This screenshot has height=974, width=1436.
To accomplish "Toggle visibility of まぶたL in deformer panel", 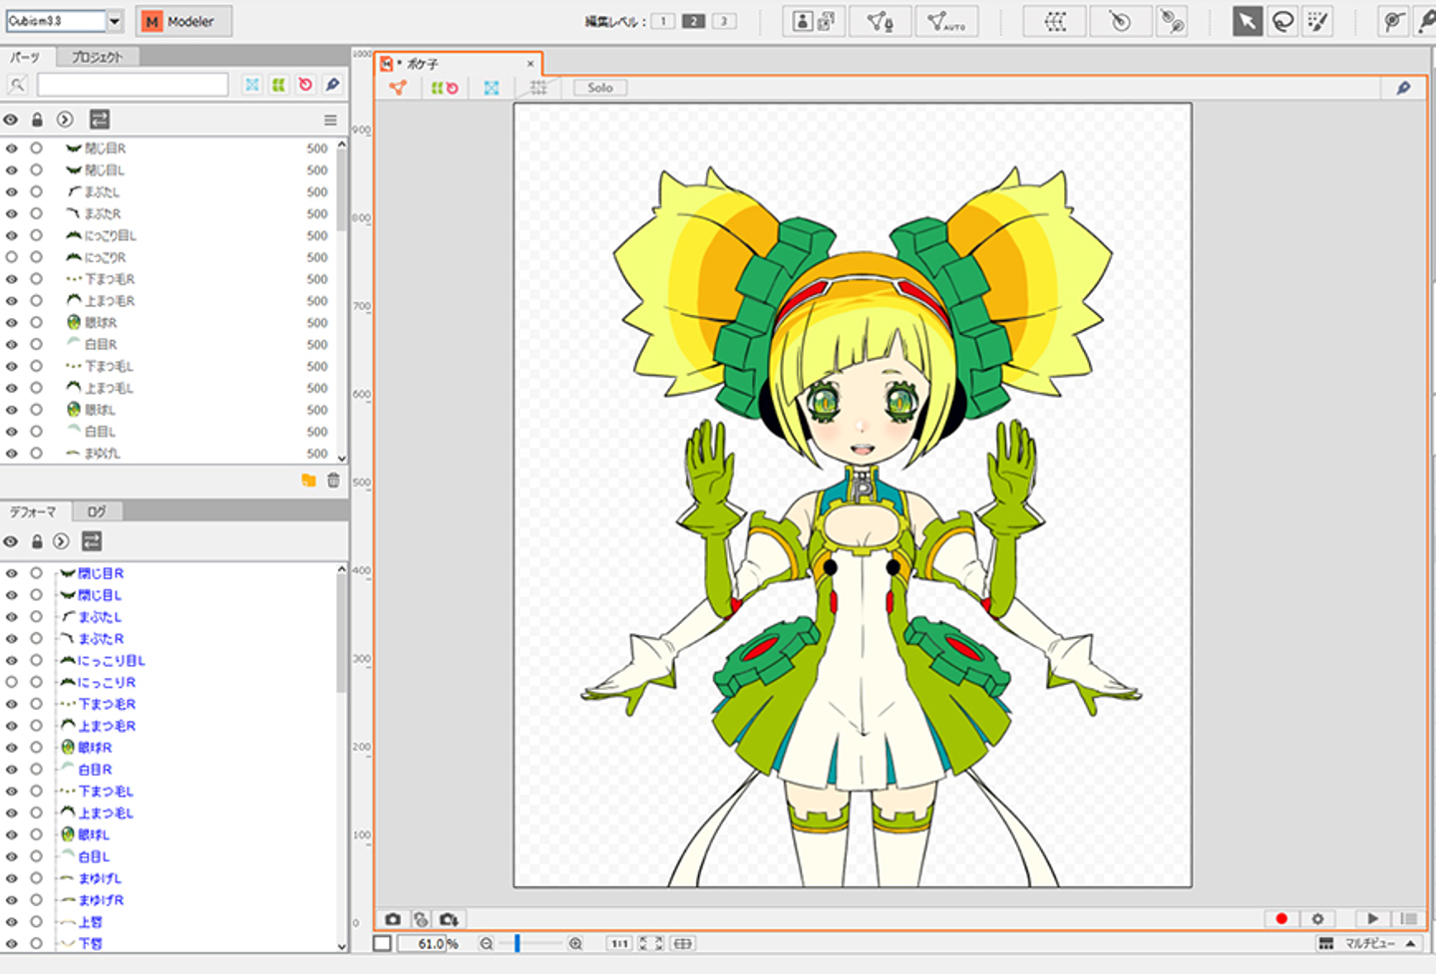I will pos(12,617).
